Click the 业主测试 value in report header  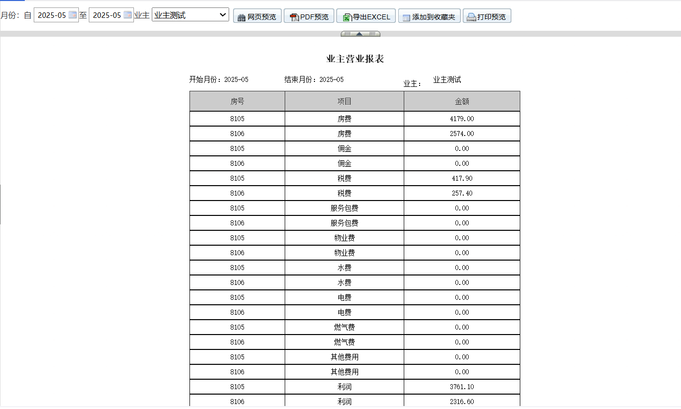447,79
